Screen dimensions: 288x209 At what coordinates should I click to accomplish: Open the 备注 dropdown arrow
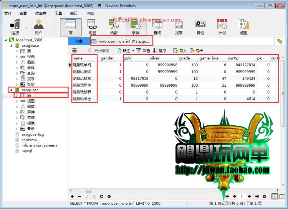click(x=133, y=51)
